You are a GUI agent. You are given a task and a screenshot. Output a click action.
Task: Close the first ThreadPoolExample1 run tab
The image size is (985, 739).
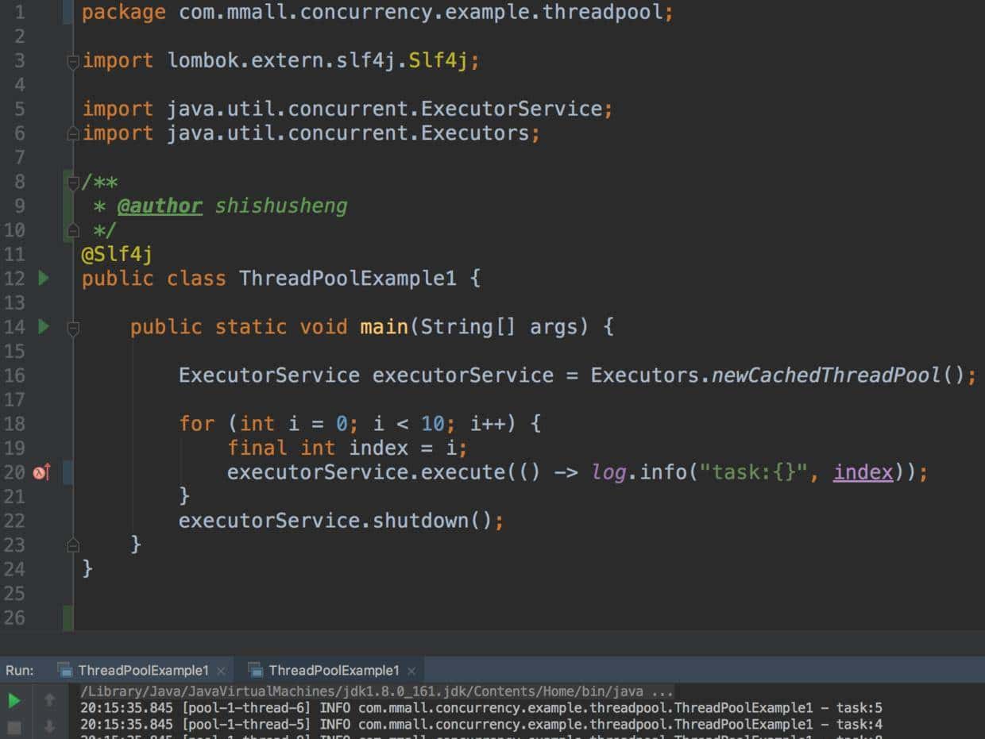point(221,671)
